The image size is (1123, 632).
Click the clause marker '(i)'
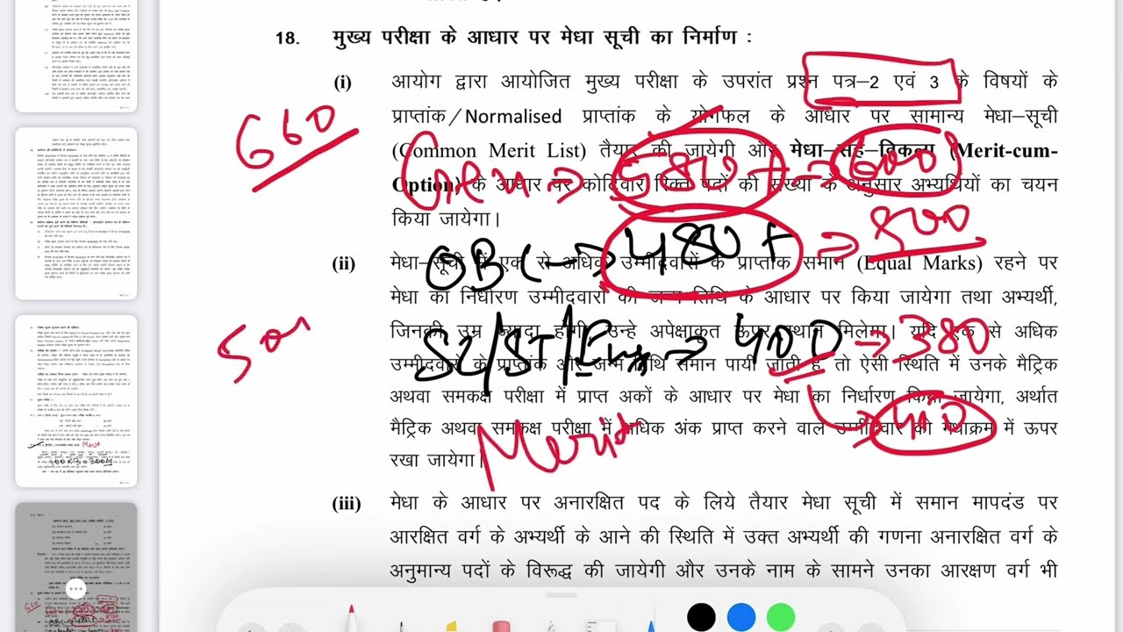(x=342, y=83)
